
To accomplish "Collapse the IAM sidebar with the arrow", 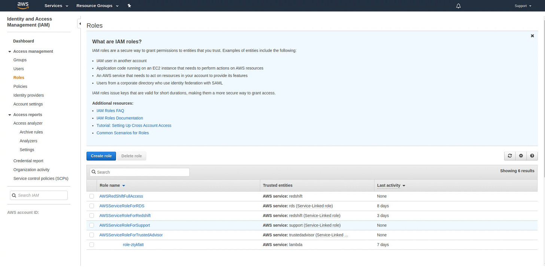I will click(x=80, y=23).
